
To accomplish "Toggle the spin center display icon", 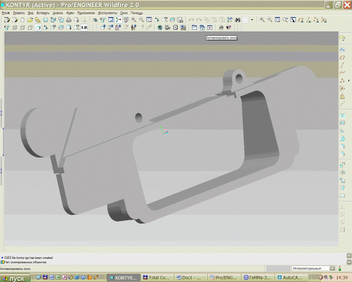I will (x=118, y=20).
